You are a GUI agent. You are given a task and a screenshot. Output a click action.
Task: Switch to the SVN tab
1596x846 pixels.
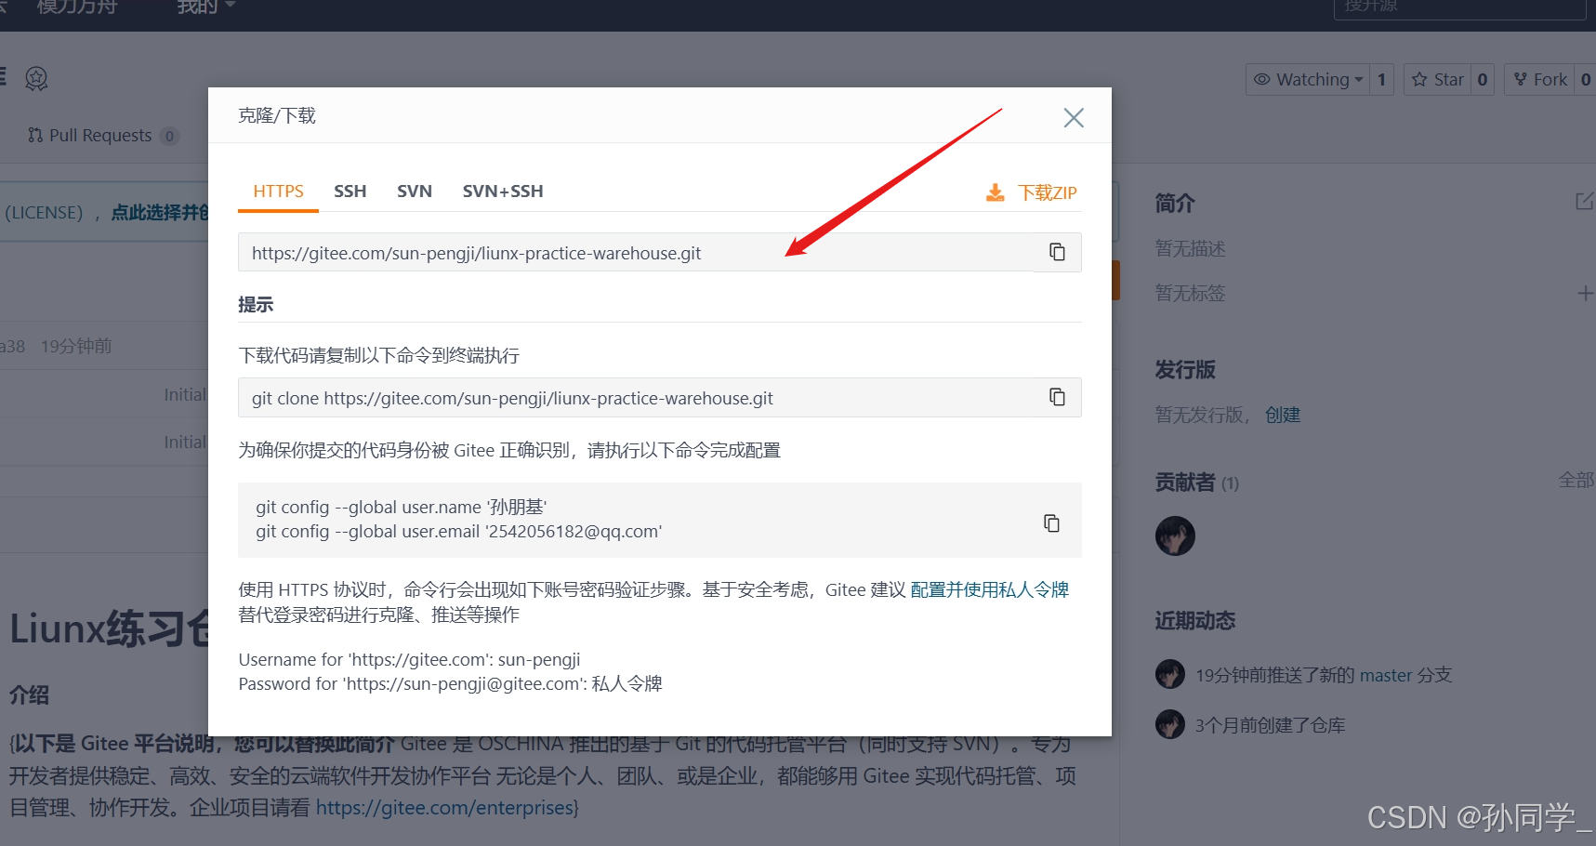(415, 192)
